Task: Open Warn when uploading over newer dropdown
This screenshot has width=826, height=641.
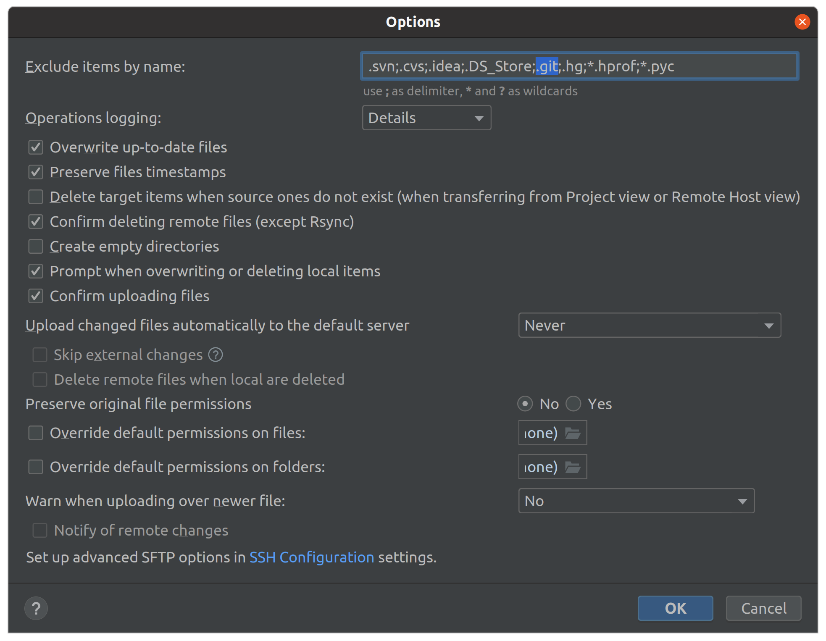Action: click(x=636, y=501)
